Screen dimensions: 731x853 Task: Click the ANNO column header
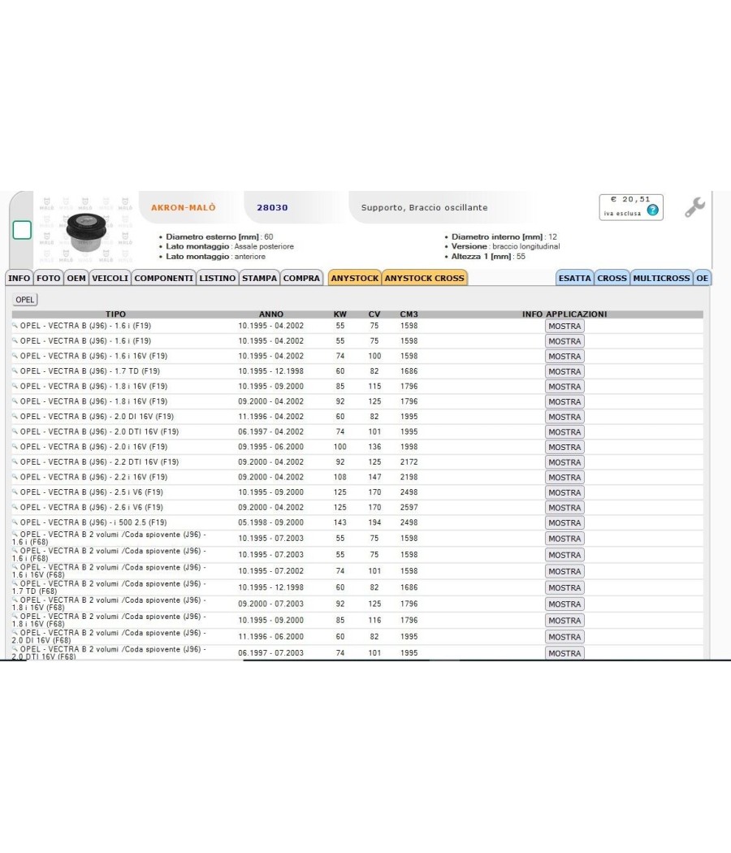(x=270, y=314)
